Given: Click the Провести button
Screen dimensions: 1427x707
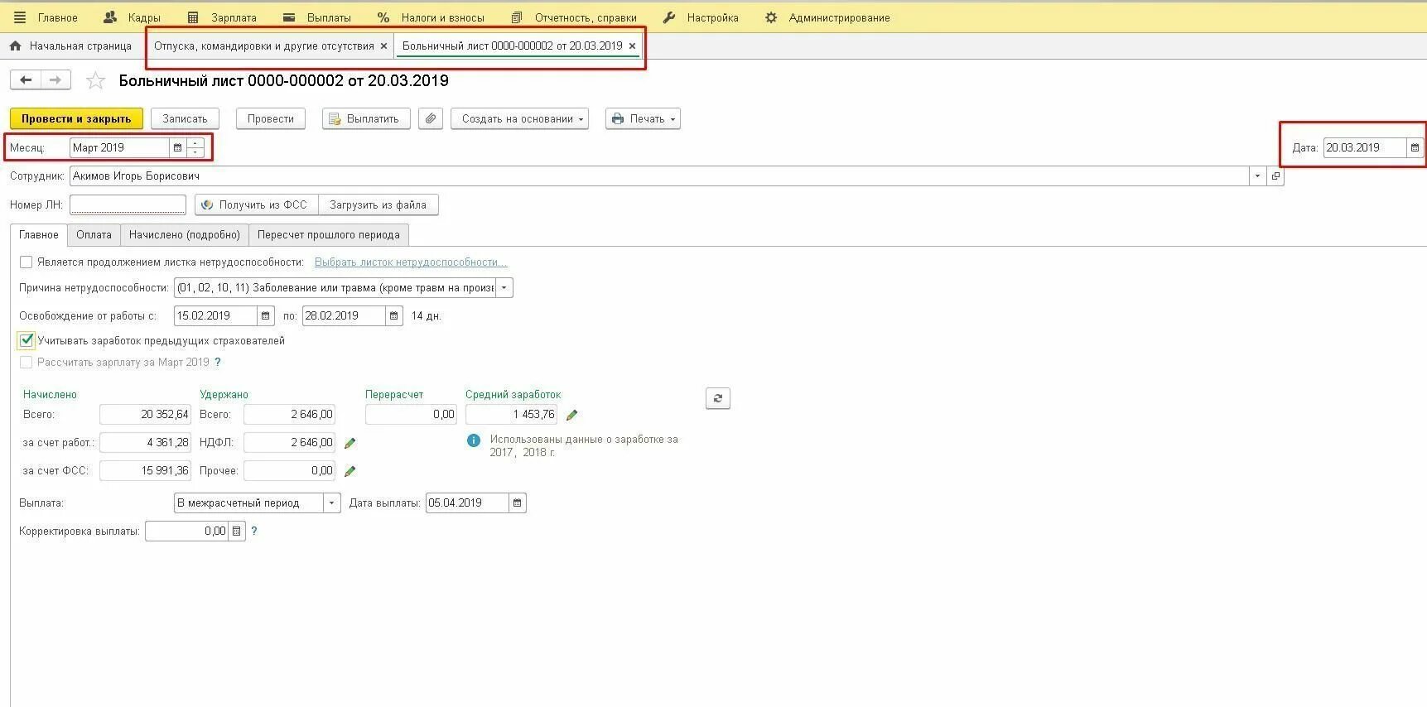Looking at the screenshot, I should point(271,119).
